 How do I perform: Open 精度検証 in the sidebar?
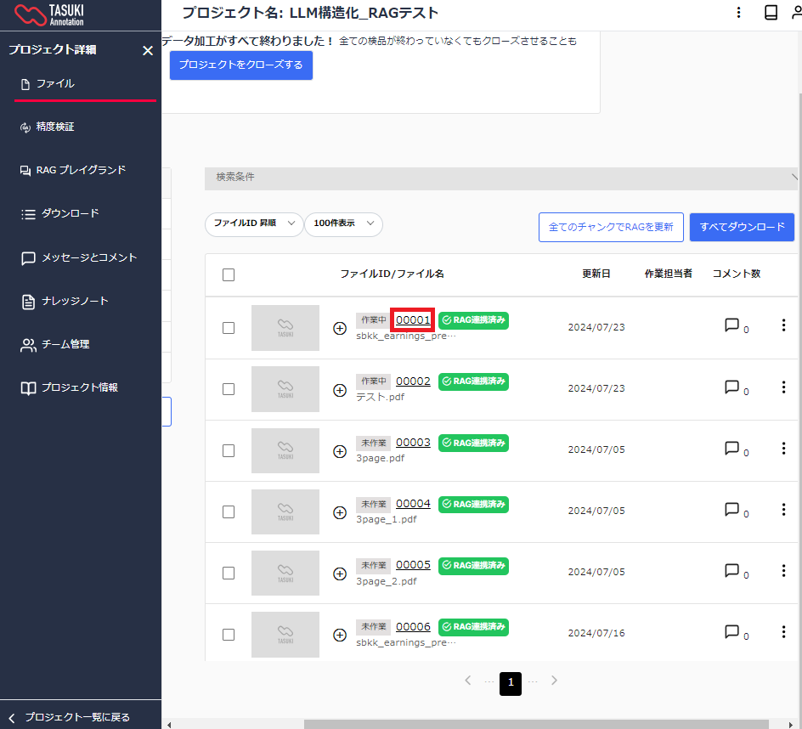tap(47, 127)
